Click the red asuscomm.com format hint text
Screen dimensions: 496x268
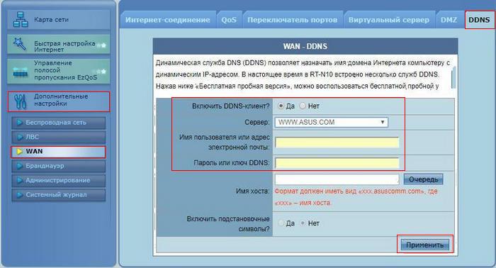click(x=356, y=197)
